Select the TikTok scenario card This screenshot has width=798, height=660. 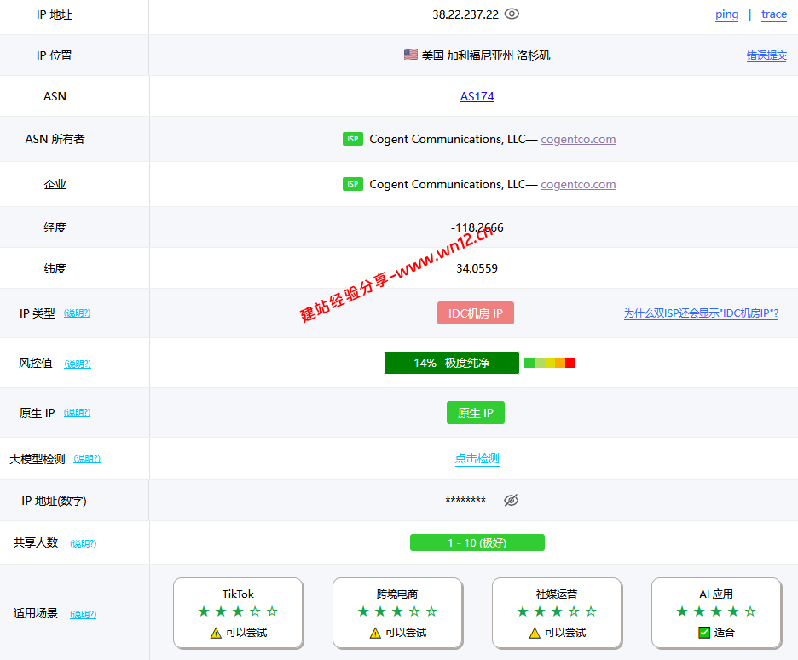pos(238,612)
